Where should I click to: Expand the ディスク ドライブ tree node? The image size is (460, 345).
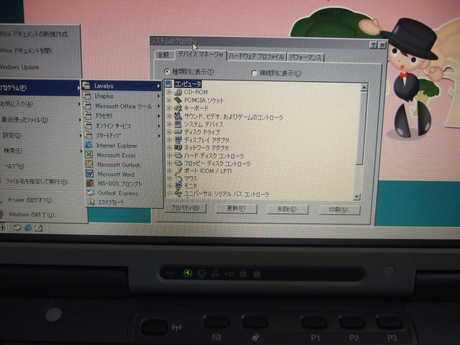pyautogui.click(x=169, y=132)
